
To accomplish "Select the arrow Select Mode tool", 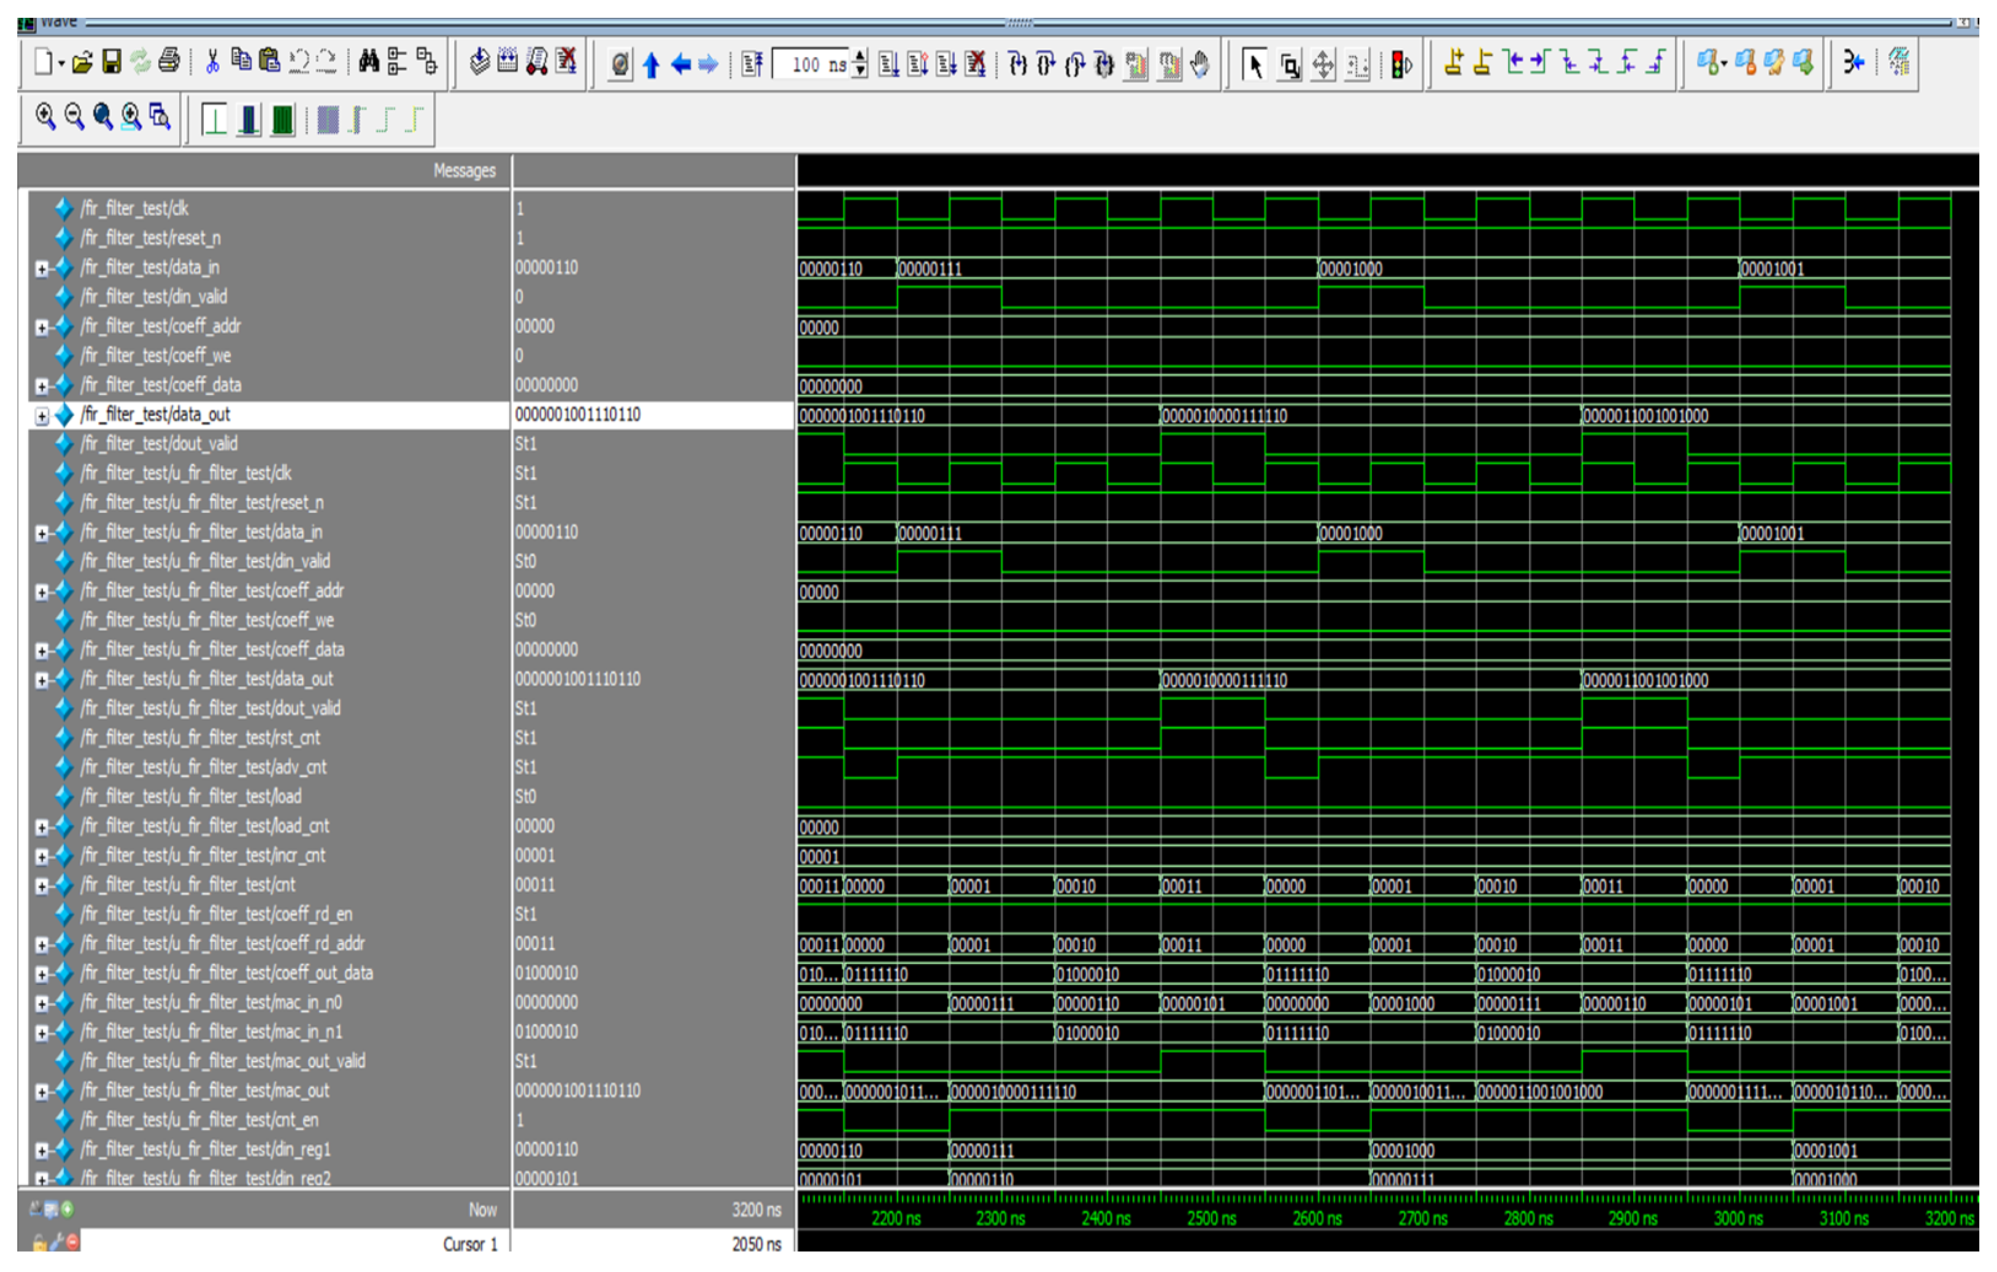I will coord(1255,64).
